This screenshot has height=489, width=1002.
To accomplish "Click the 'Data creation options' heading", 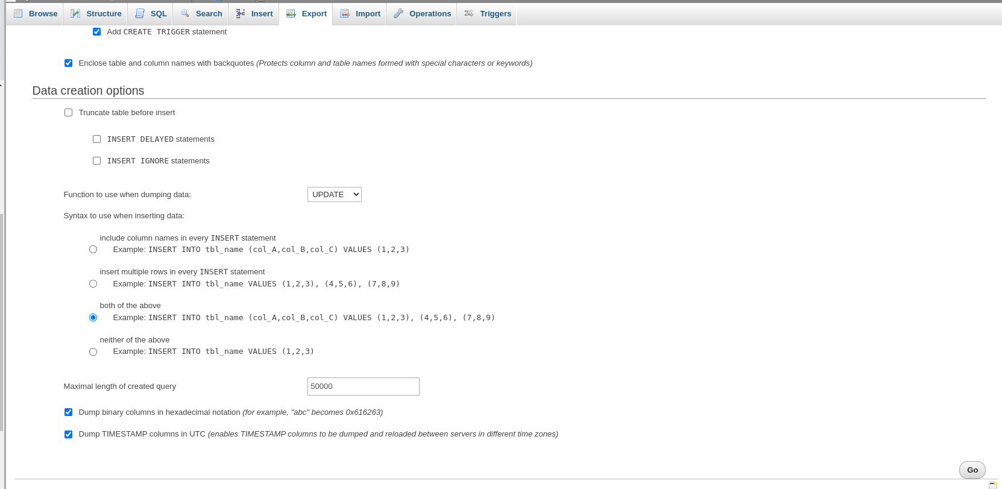I will tap(88, 90).
